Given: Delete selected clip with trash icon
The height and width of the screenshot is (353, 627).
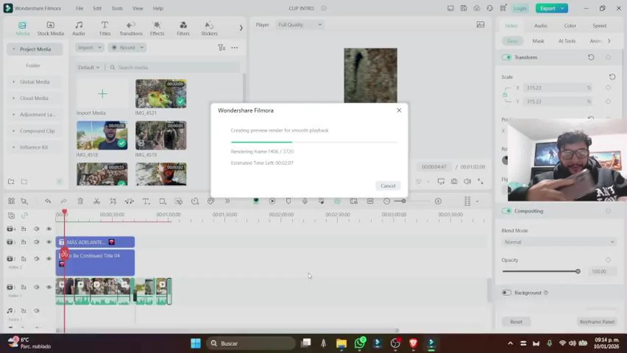Looking at the screenshot, I should 80,201.
